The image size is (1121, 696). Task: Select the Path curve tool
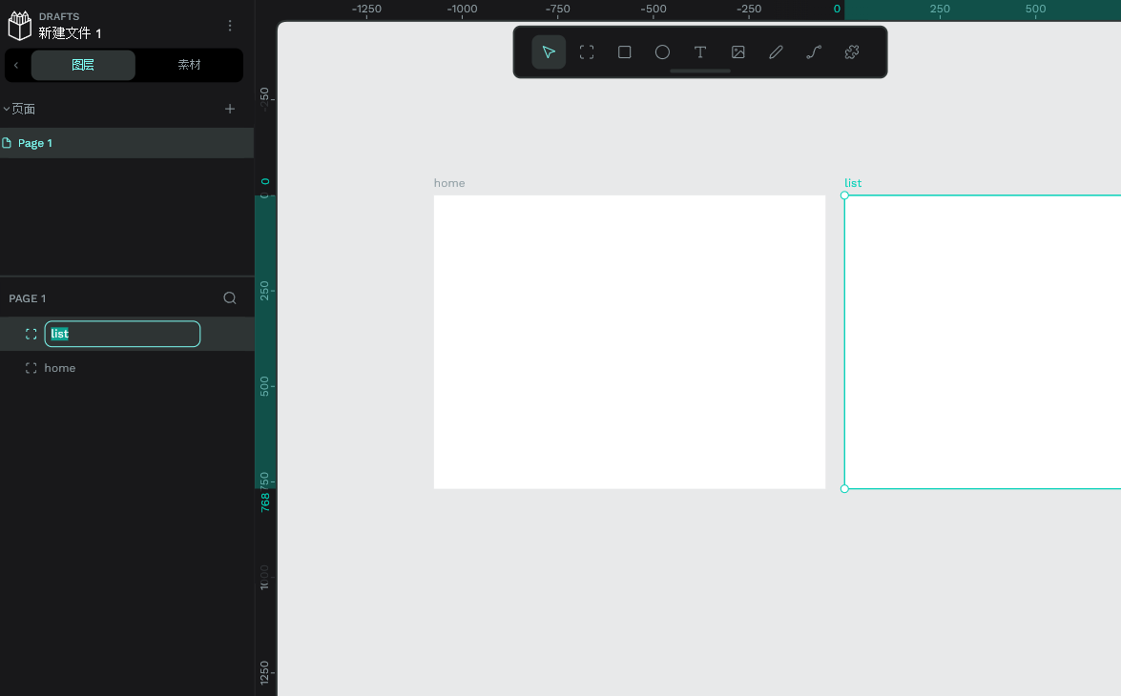click(x=814, y=52)
